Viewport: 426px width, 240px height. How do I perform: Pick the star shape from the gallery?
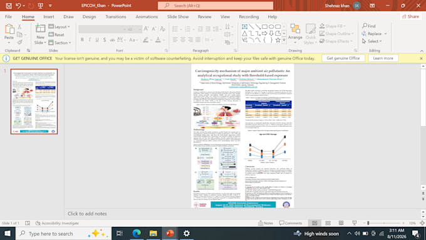click(x=278, y=40)
